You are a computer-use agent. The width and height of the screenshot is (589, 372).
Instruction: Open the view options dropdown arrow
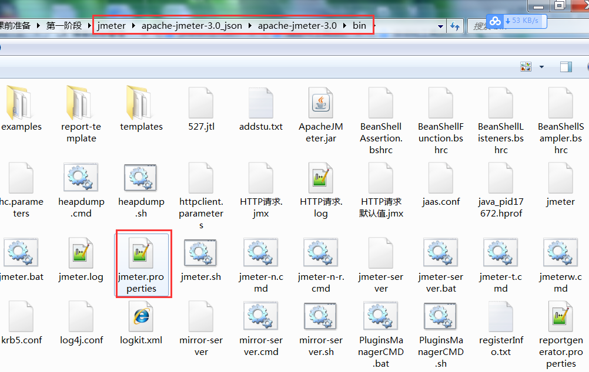click(x=541, y=67)
